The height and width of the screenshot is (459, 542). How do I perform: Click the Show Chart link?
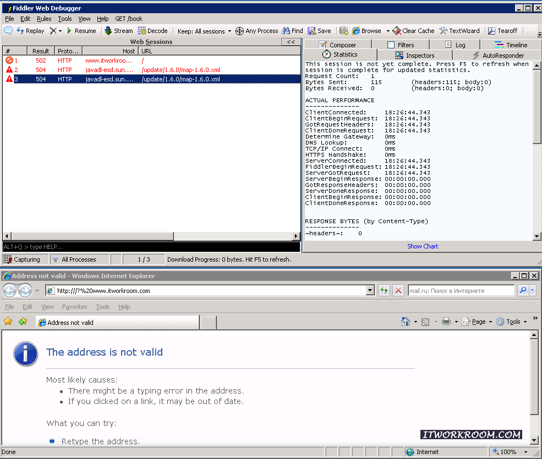pyautogui.click(x=423, y=246)
